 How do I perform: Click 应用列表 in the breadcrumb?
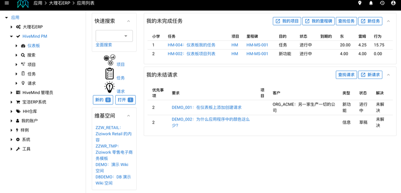pyautogui.click(x=85, y=3)
